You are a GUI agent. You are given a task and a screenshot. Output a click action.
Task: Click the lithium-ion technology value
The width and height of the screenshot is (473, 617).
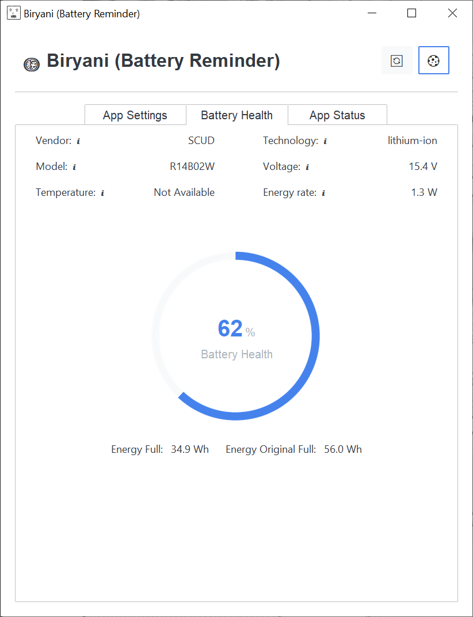click(x=413, y=141)
